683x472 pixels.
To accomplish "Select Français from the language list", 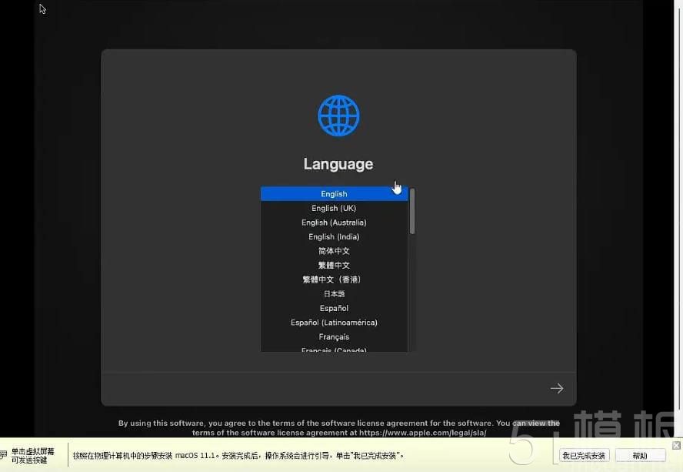I will click(x=333, y=336).
